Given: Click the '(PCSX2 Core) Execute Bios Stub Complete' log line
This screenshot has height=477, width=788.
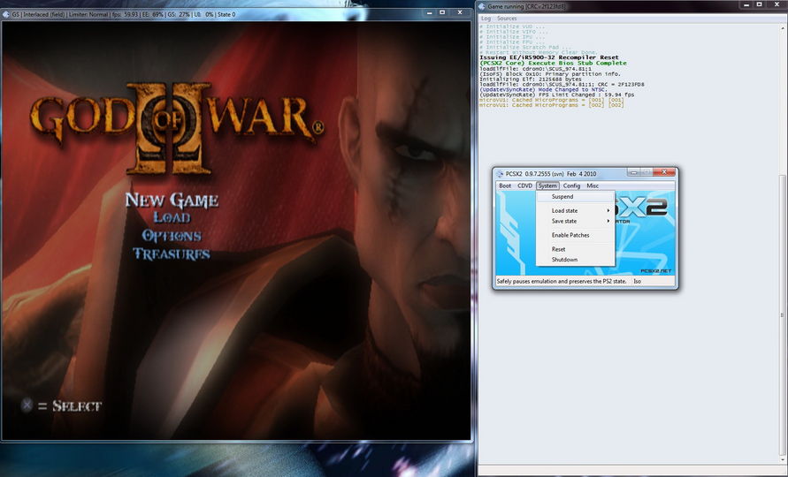Looking at the screenshot, I should (x=553, y=64).
